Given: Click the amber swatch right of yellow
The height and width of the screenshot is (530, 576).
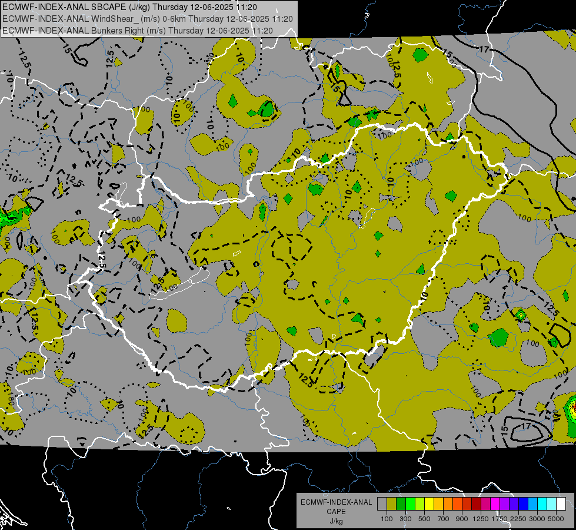Looking at the screenshot, I should 438,504.
